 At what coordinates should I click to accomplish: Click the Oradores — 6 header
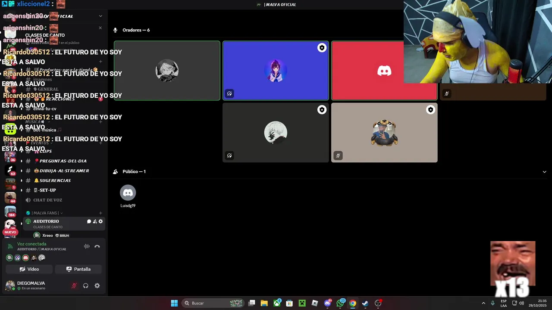(x=136, y=30)
